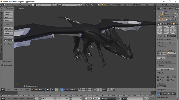Open the Window menu
This screenshot has height=100, width=179.
pyautogui.click(x=22, y=5)
